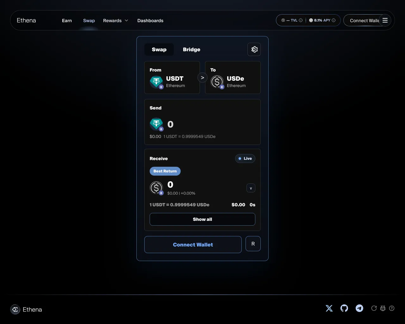Click the Show all button
This screenshot has width=405, height=324.
tap(202, 219)
